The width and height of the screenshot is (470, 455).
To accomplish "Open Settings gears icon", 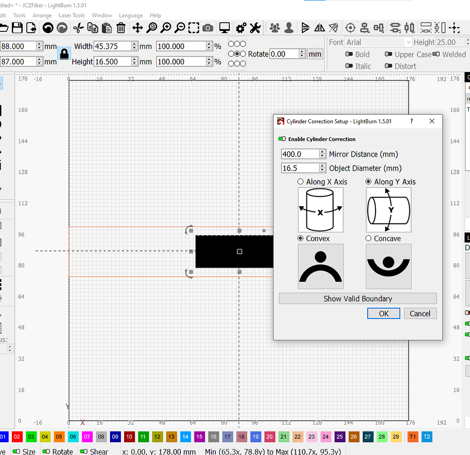I will 241,28.
